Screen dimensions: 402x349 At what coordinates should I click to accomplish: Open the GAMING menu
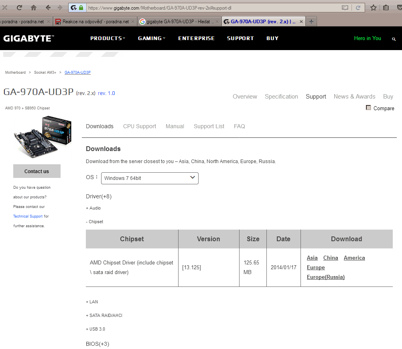152,38
